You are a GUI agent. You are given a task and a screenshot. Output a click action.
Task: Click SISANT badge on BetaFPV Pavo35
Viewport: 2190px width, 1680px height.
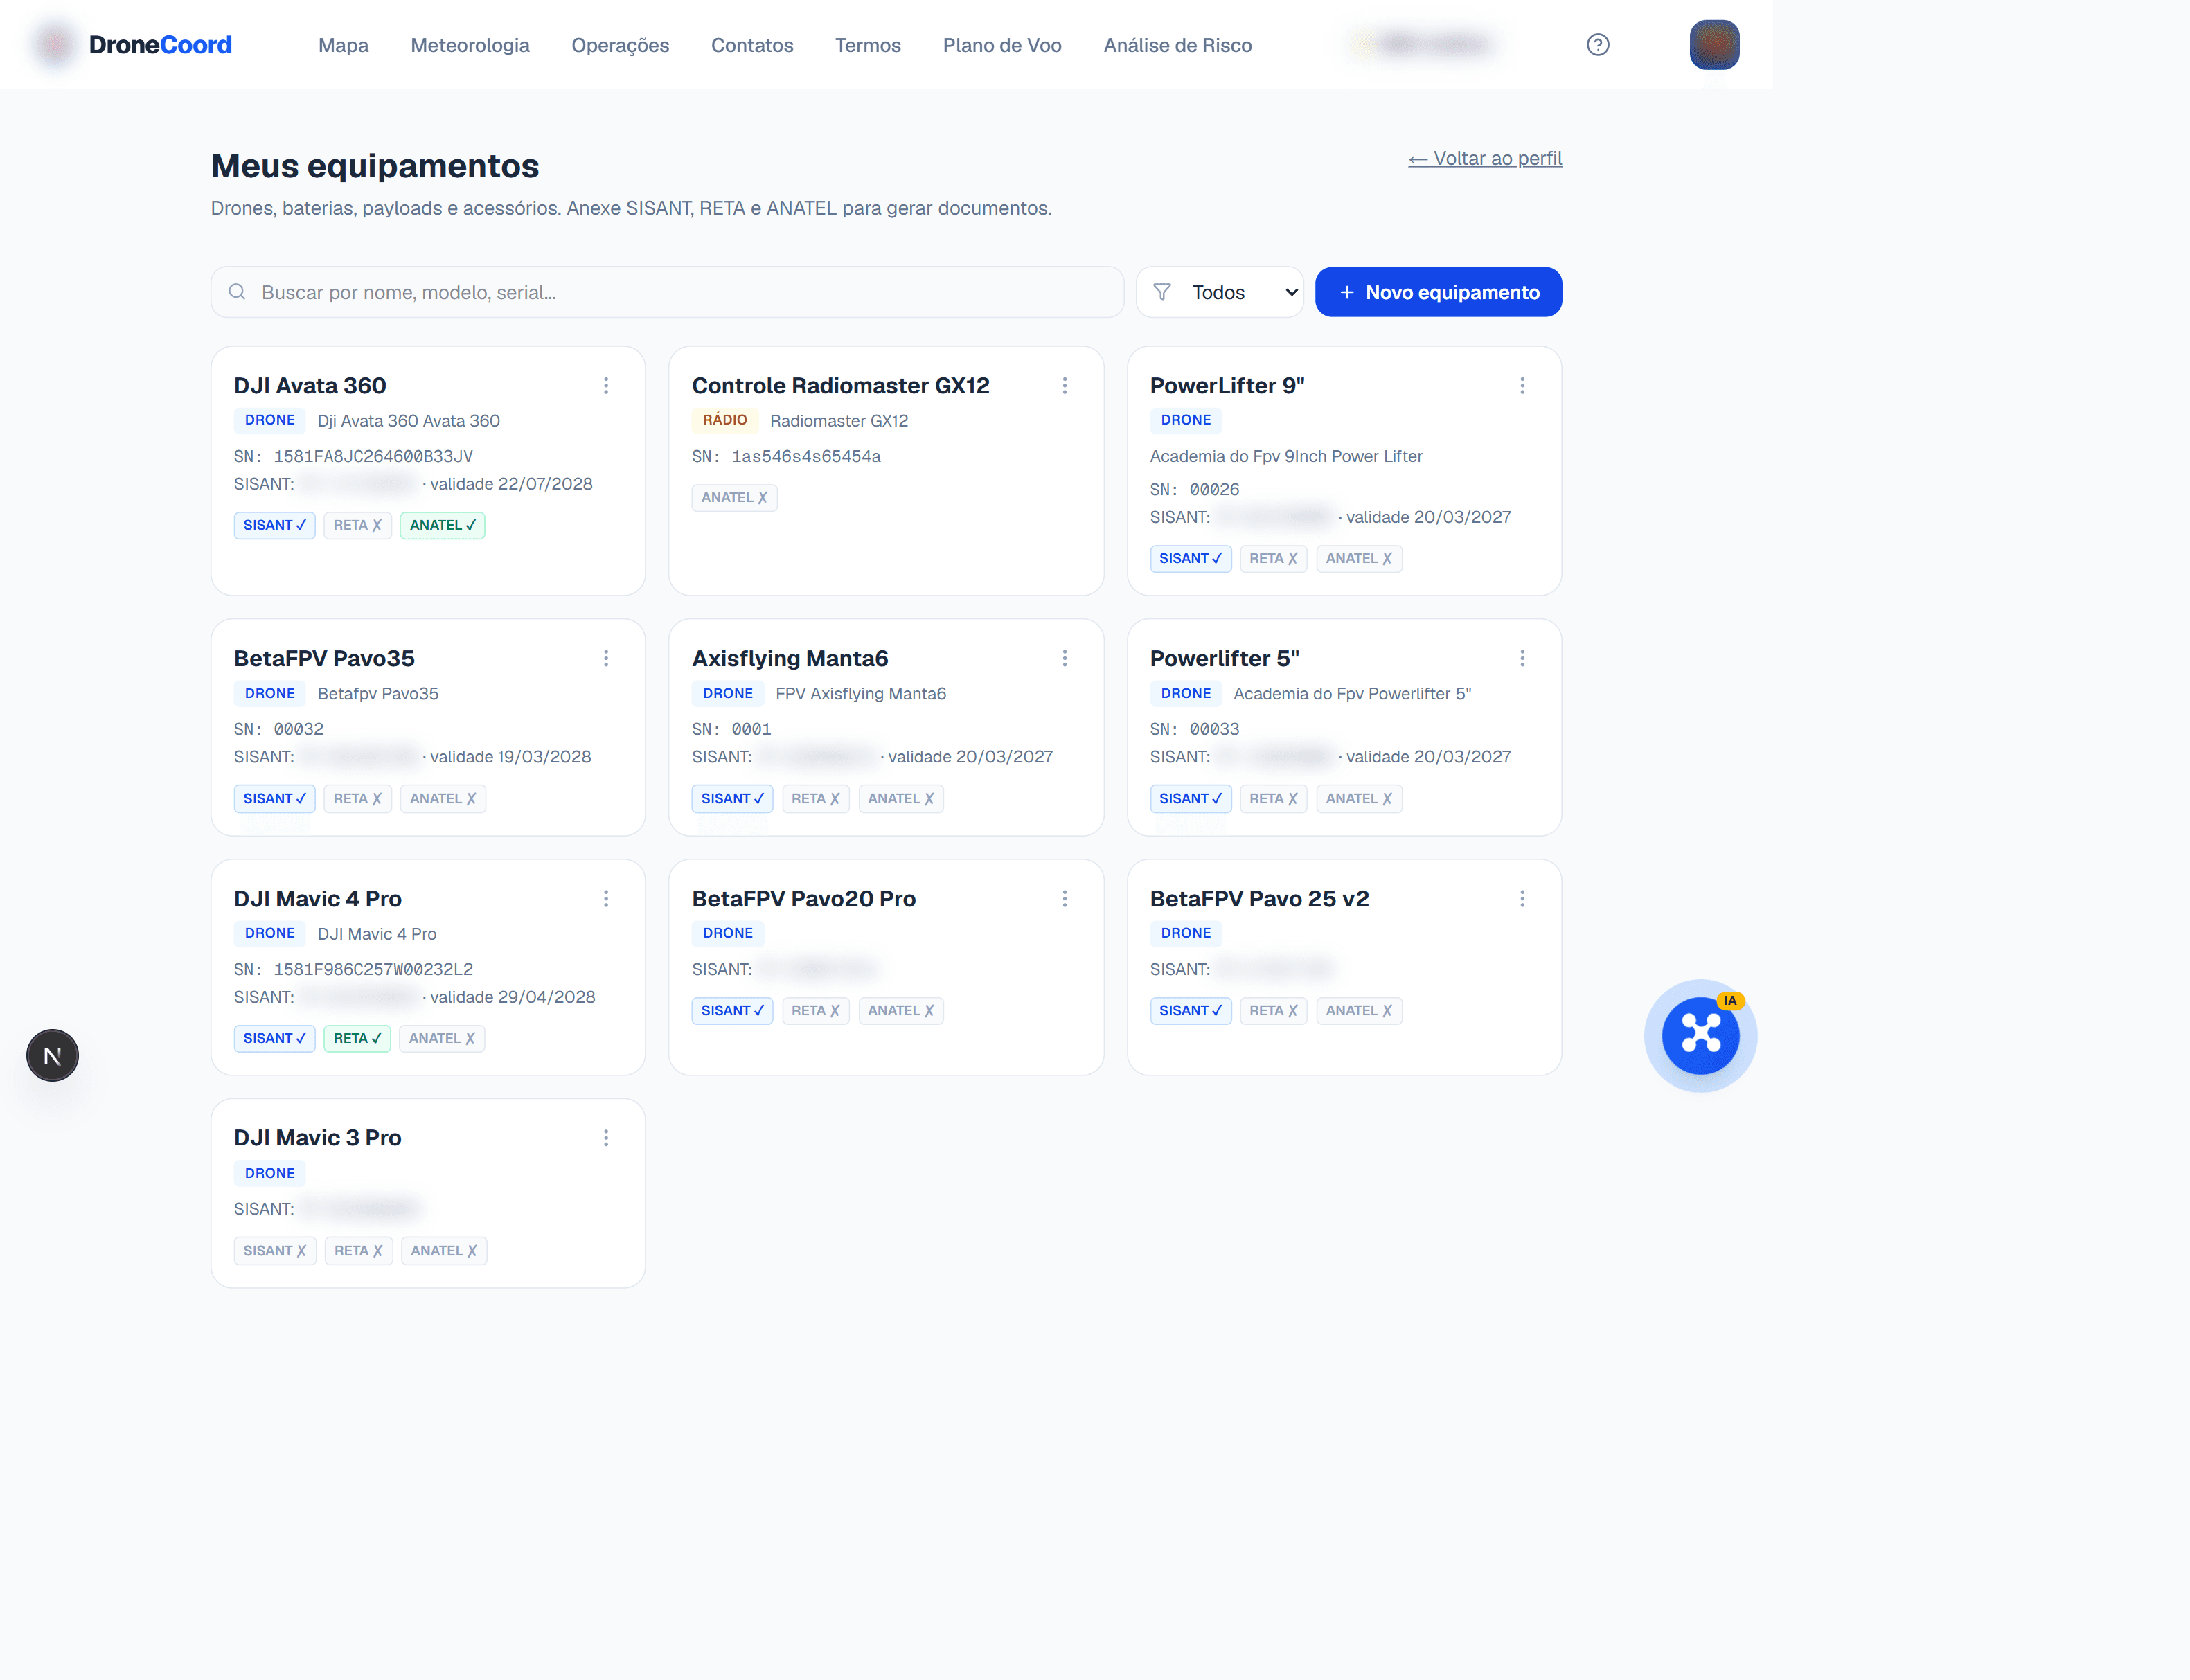274,799
